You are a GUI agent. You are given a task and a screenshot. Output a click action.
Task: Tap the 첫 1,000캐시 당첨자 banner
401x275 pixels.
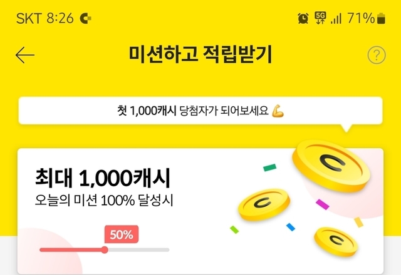point(200,112)
